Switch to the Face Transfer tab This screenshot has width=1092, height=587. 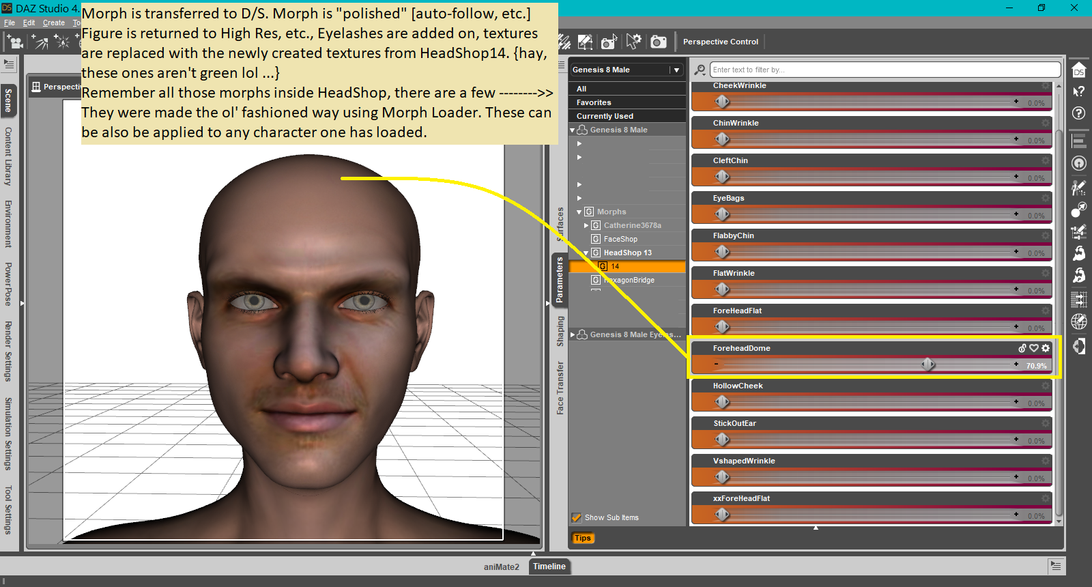[560, 388]
